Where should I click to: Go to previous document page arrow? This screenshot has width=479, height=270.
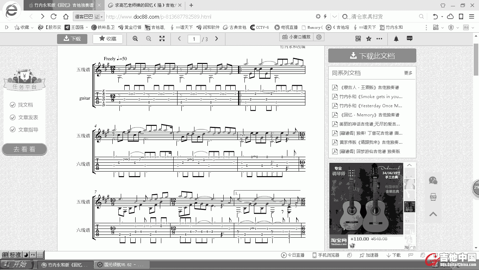[x=179, y=39]
